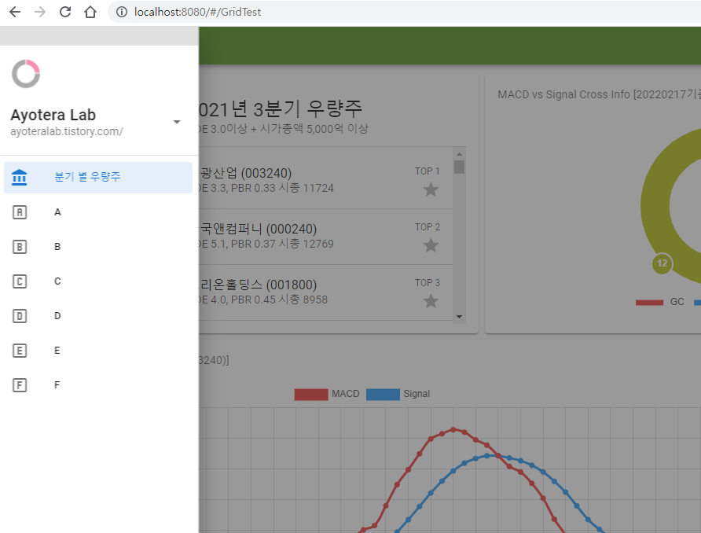Expand the Ayotera Lab account dropdown

coord(177,122)
